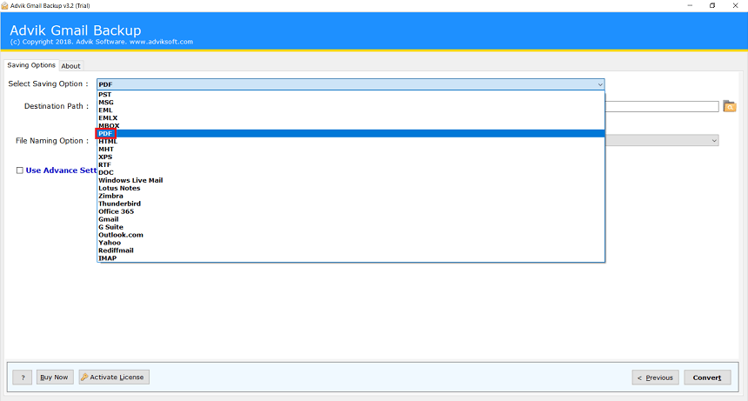The image size is (748, 401).
Task: Select EMLX format option
Action: (x=351, y=117)
